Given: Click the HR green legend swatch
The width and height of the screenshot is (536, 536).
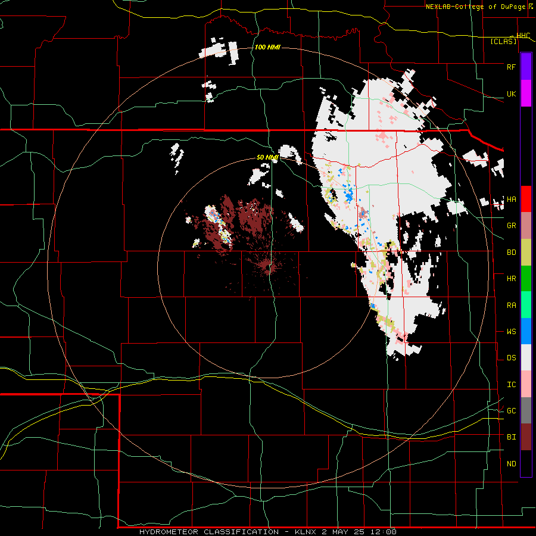Looking at the screenshot, I should pos(526,279).
